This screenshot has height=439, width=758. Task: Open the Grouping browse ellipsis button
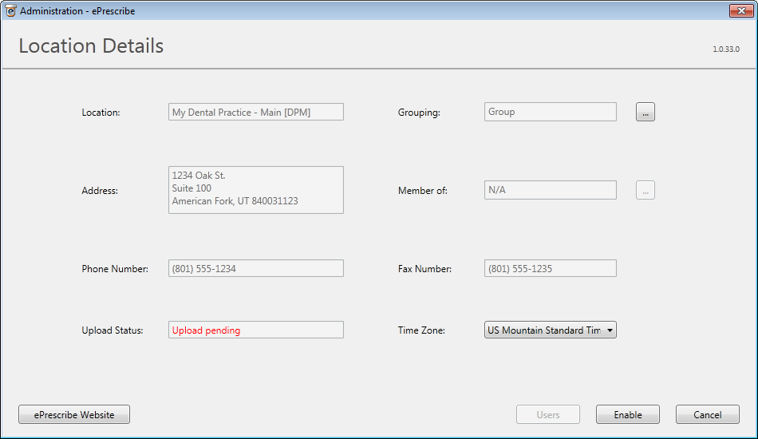(645, 113)
